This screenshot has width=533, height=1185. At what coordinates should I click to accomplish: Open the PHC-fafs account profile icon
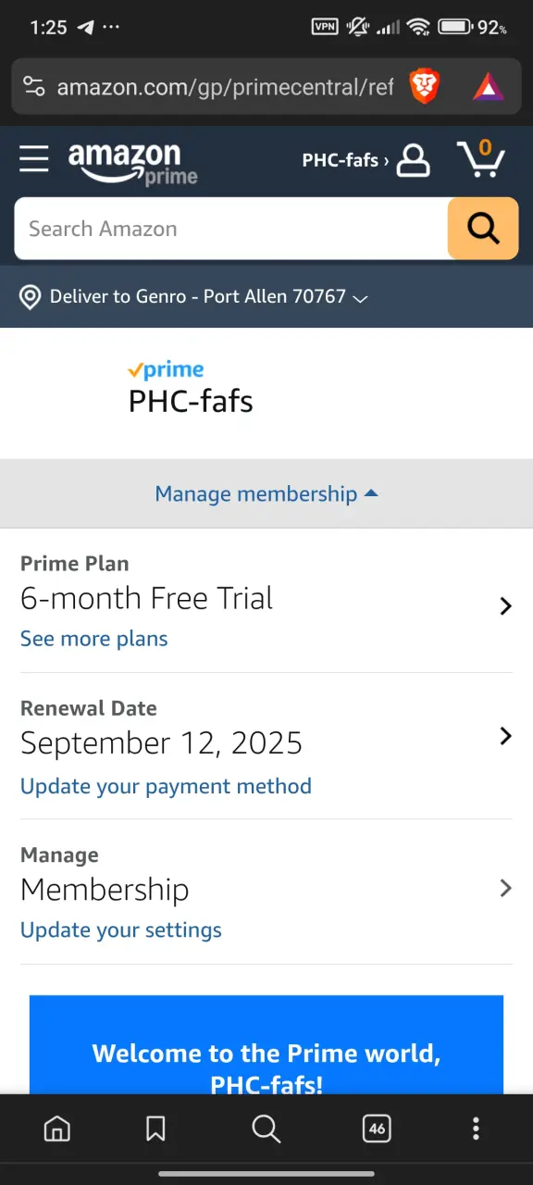click(413, 160)
